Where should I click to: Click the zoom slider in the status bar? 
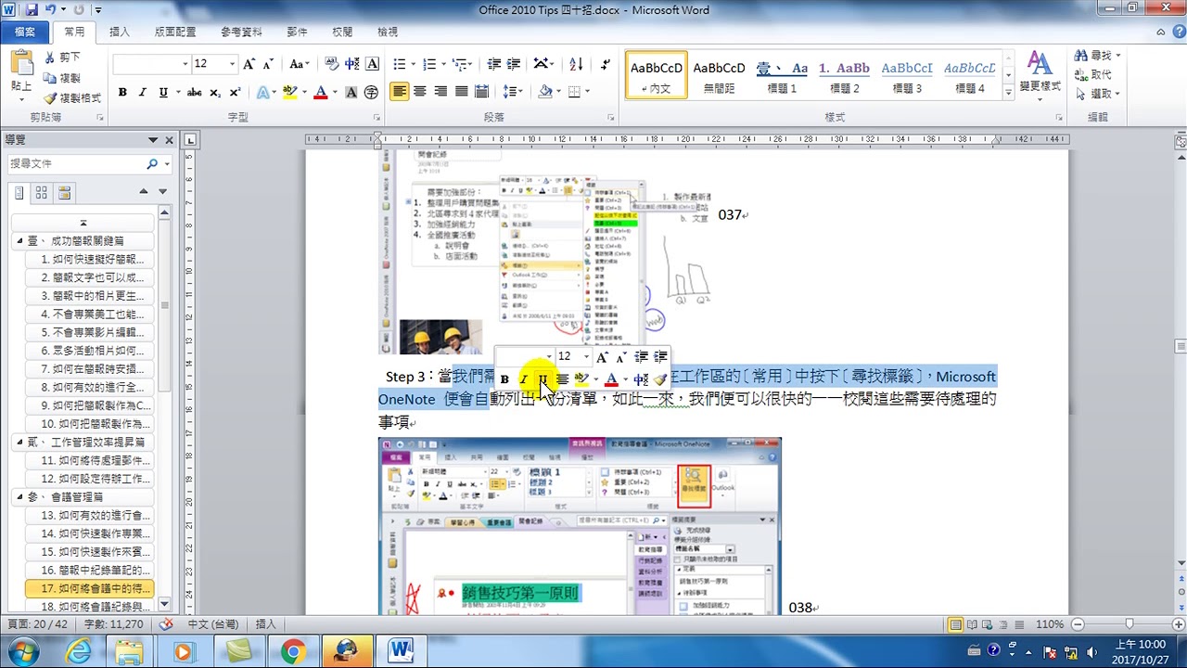coord(1129,624)
